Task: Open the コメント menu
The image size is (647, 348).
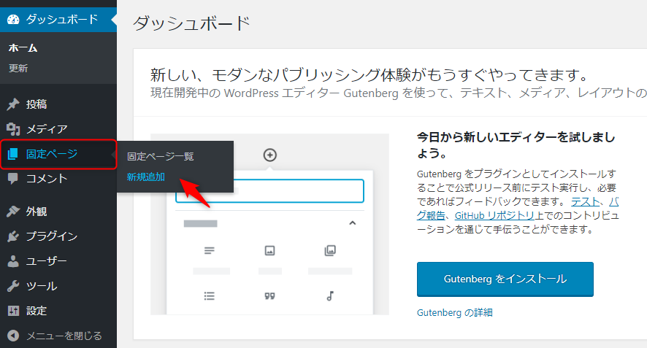Action: (x=58, y=179)
